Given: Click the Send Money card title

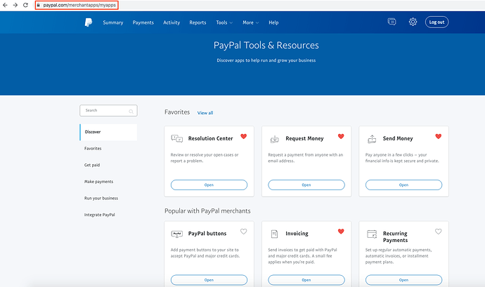Looking at the screenshot, I should pyautogui.click(x=398, y=138).
